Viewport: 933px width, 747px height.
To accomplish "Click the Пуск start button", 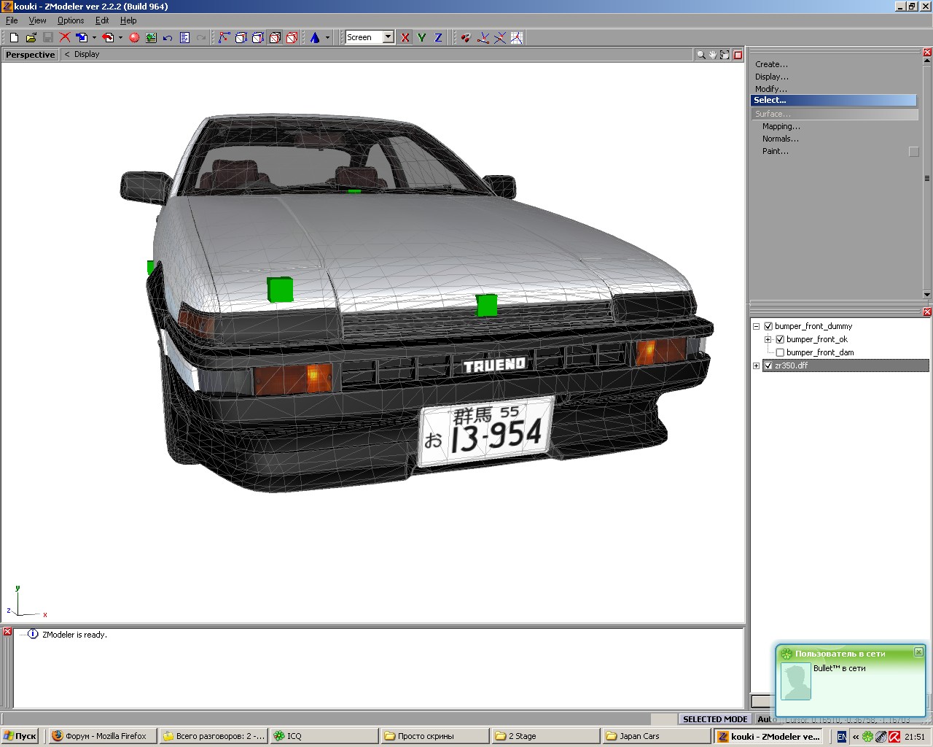I will click(20, 736).
